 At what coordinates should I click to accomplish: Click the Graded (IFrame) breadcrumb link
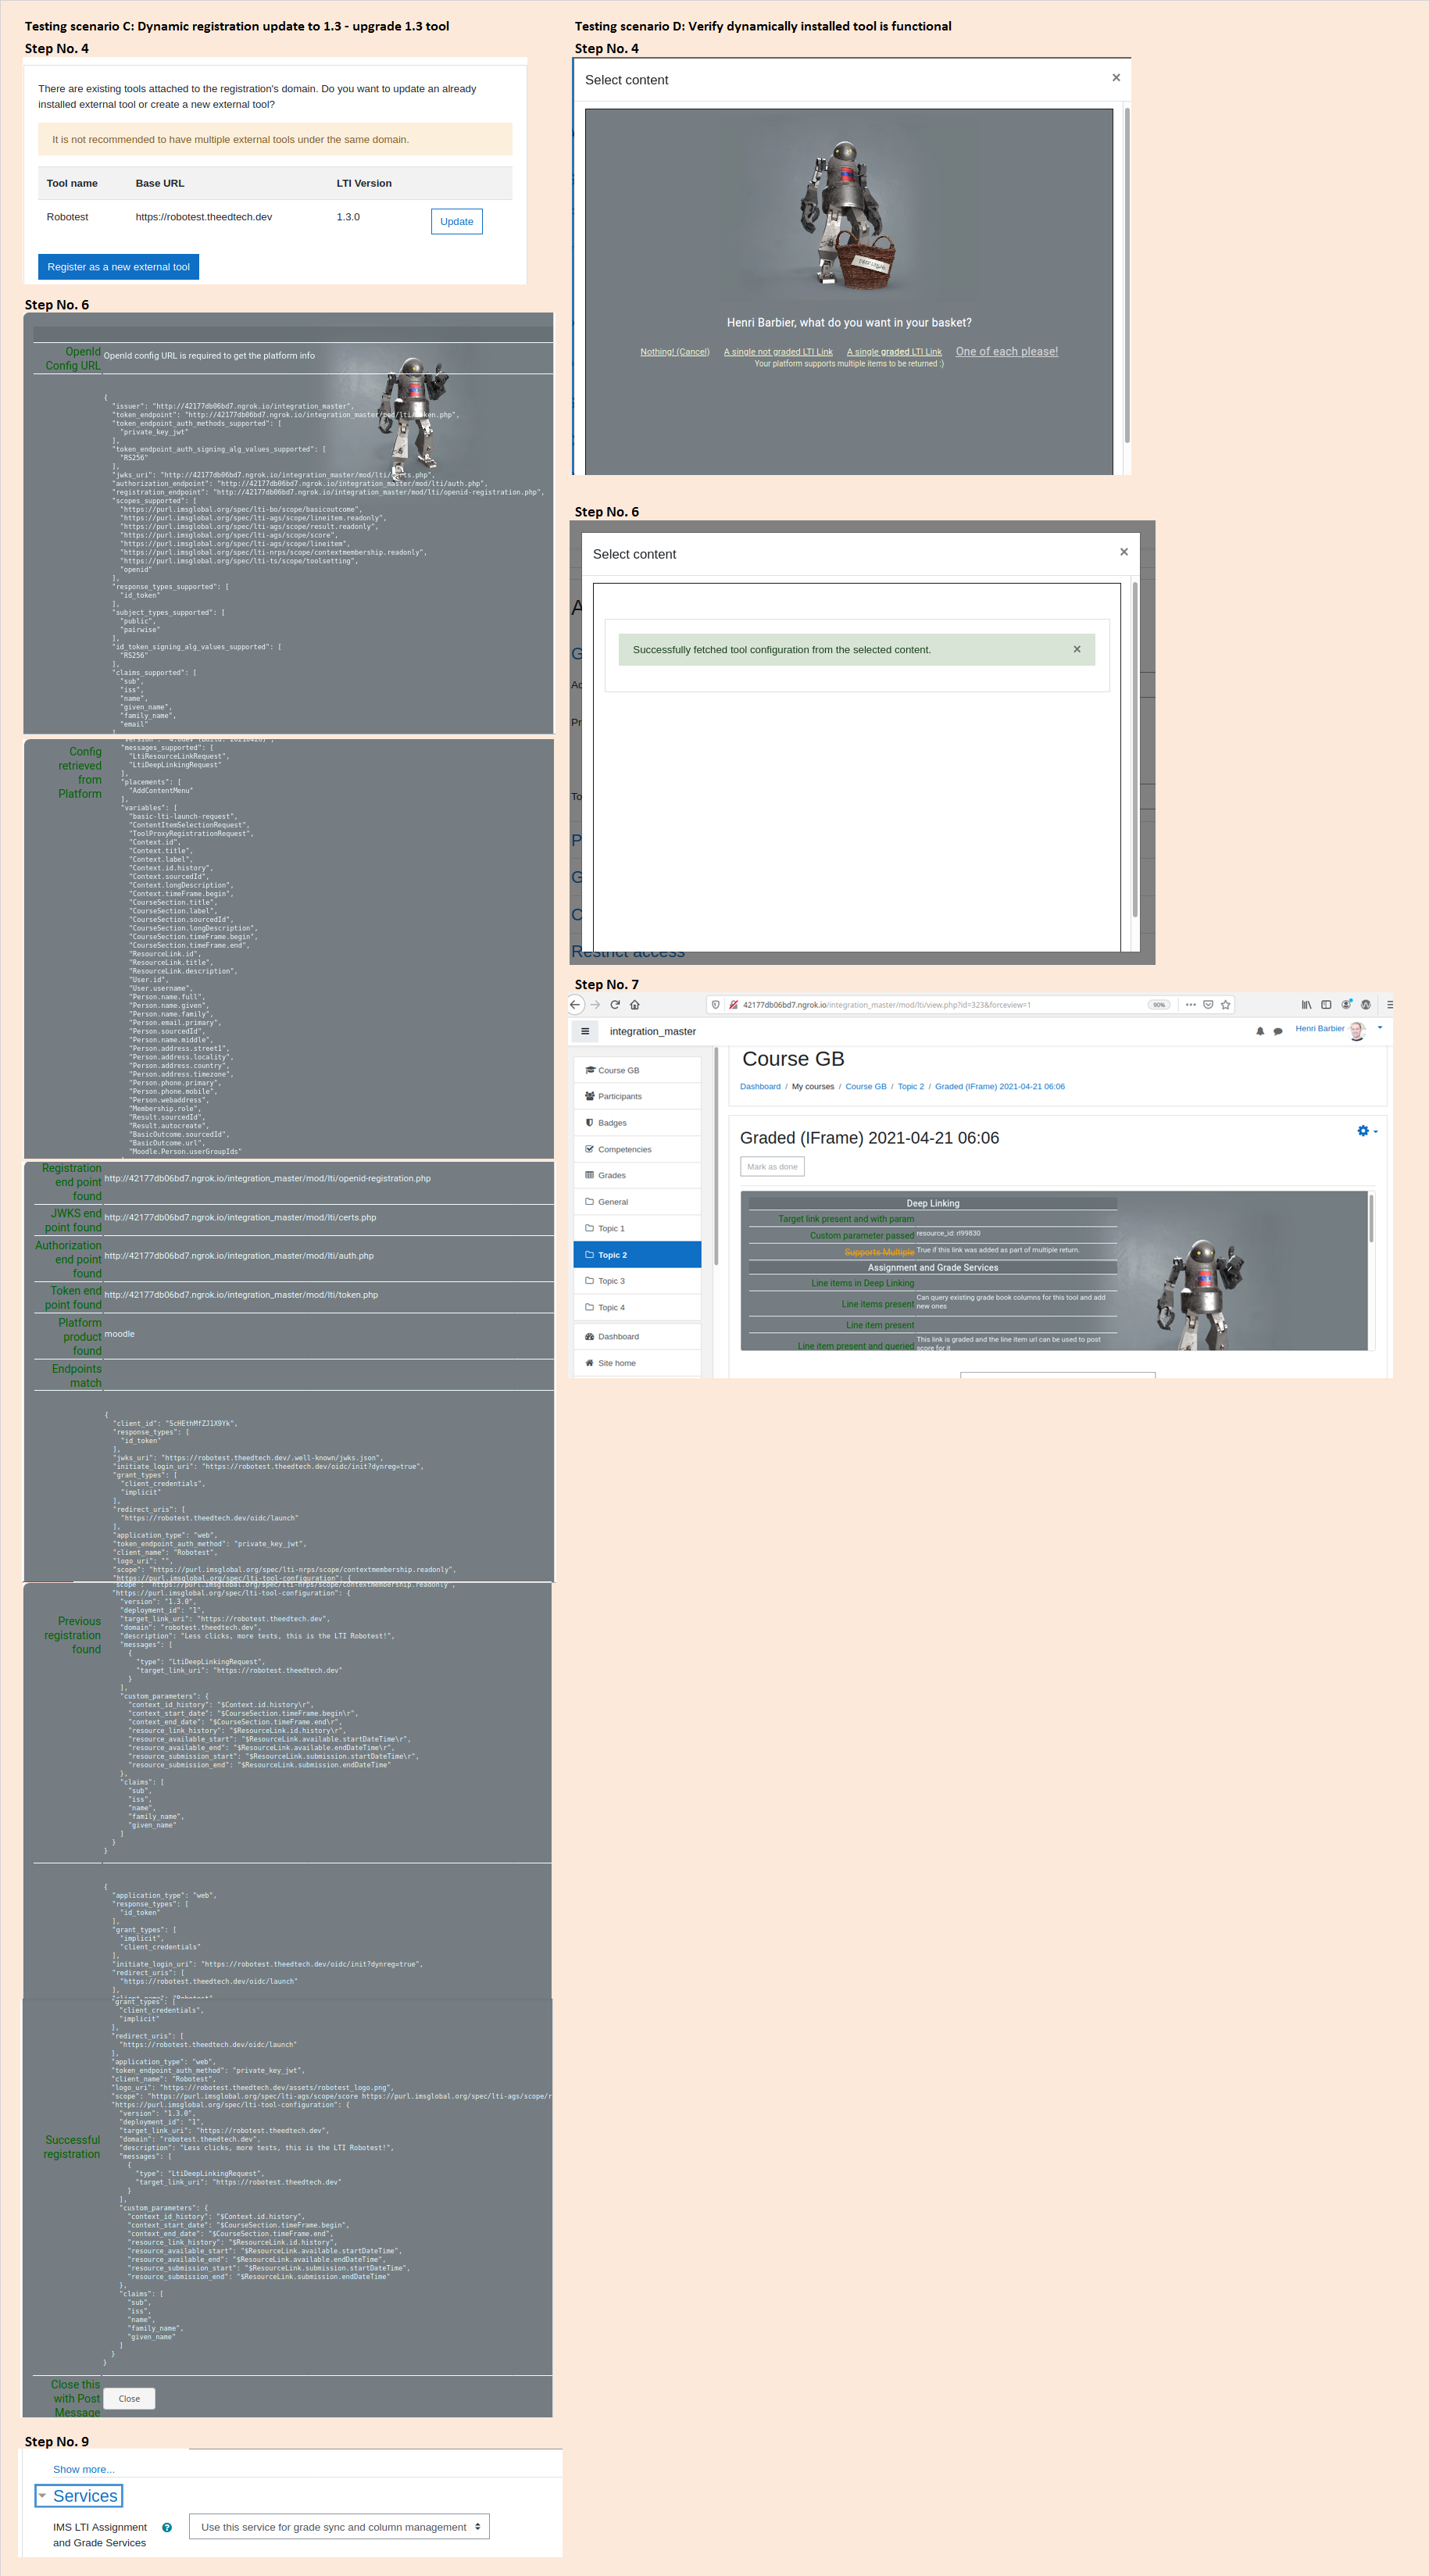(x=1000, y=1086)
